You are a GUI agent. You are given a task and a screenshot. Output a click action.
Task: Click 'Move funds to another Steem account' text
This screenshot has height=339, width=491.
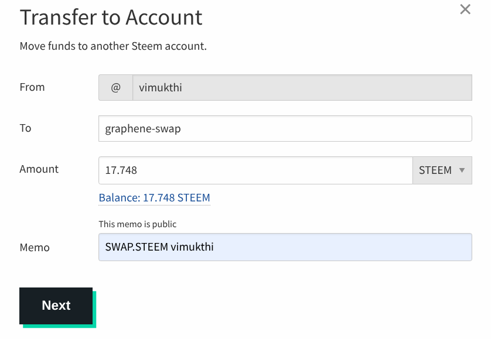click(x=113, y=46)
